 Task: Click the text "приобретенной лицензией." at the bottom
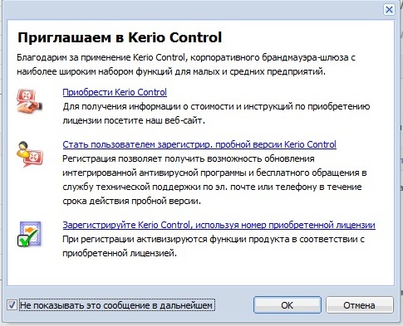coord(120,253)
